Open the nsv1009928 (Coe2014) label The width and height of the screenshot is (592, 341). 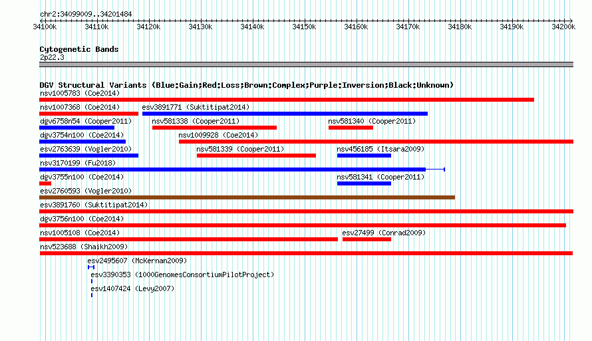coord(218,135)
